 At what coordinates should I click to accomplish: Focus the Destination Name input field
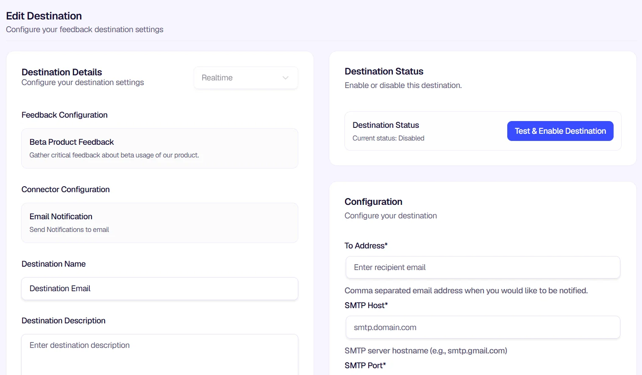[x=160, y=289]
